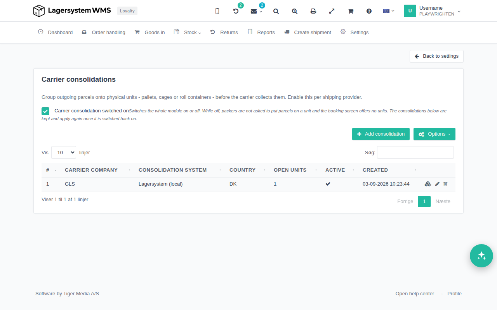497x310 pixels.
Task: Delete the GLS consolidation with trash icon
Action: 445,184
